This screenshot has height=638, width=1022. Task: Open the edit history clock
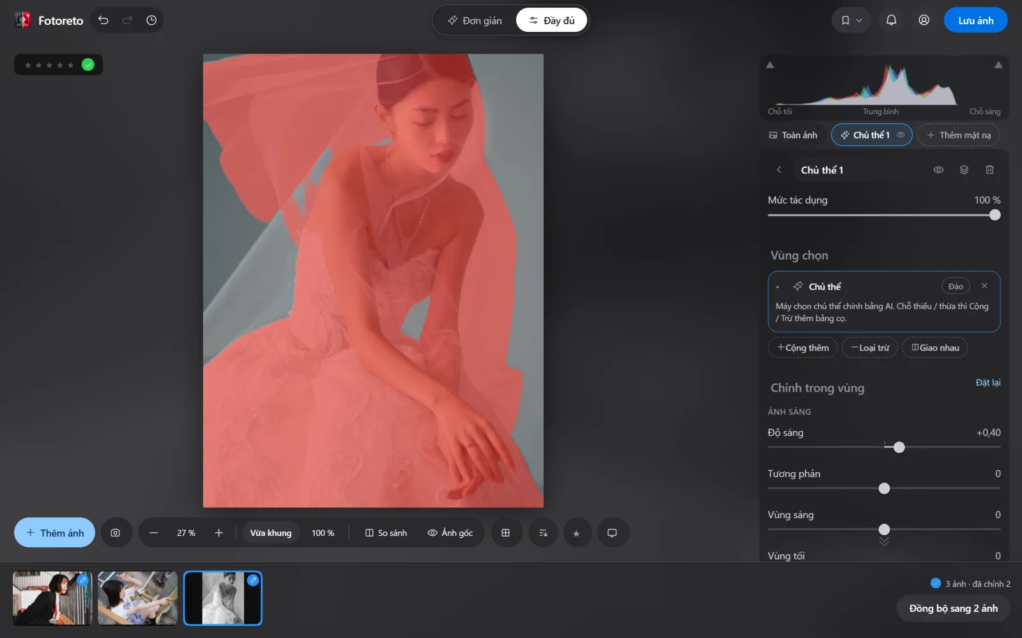151,20
